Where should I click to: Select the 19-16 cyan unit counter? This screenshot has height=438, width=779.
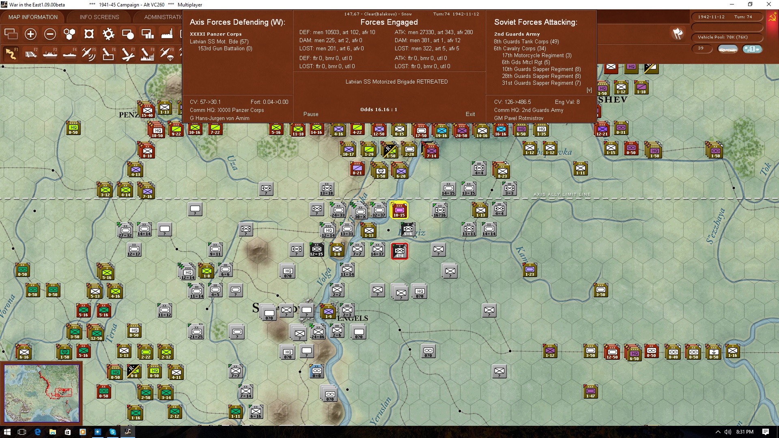[x=441, y=131]
